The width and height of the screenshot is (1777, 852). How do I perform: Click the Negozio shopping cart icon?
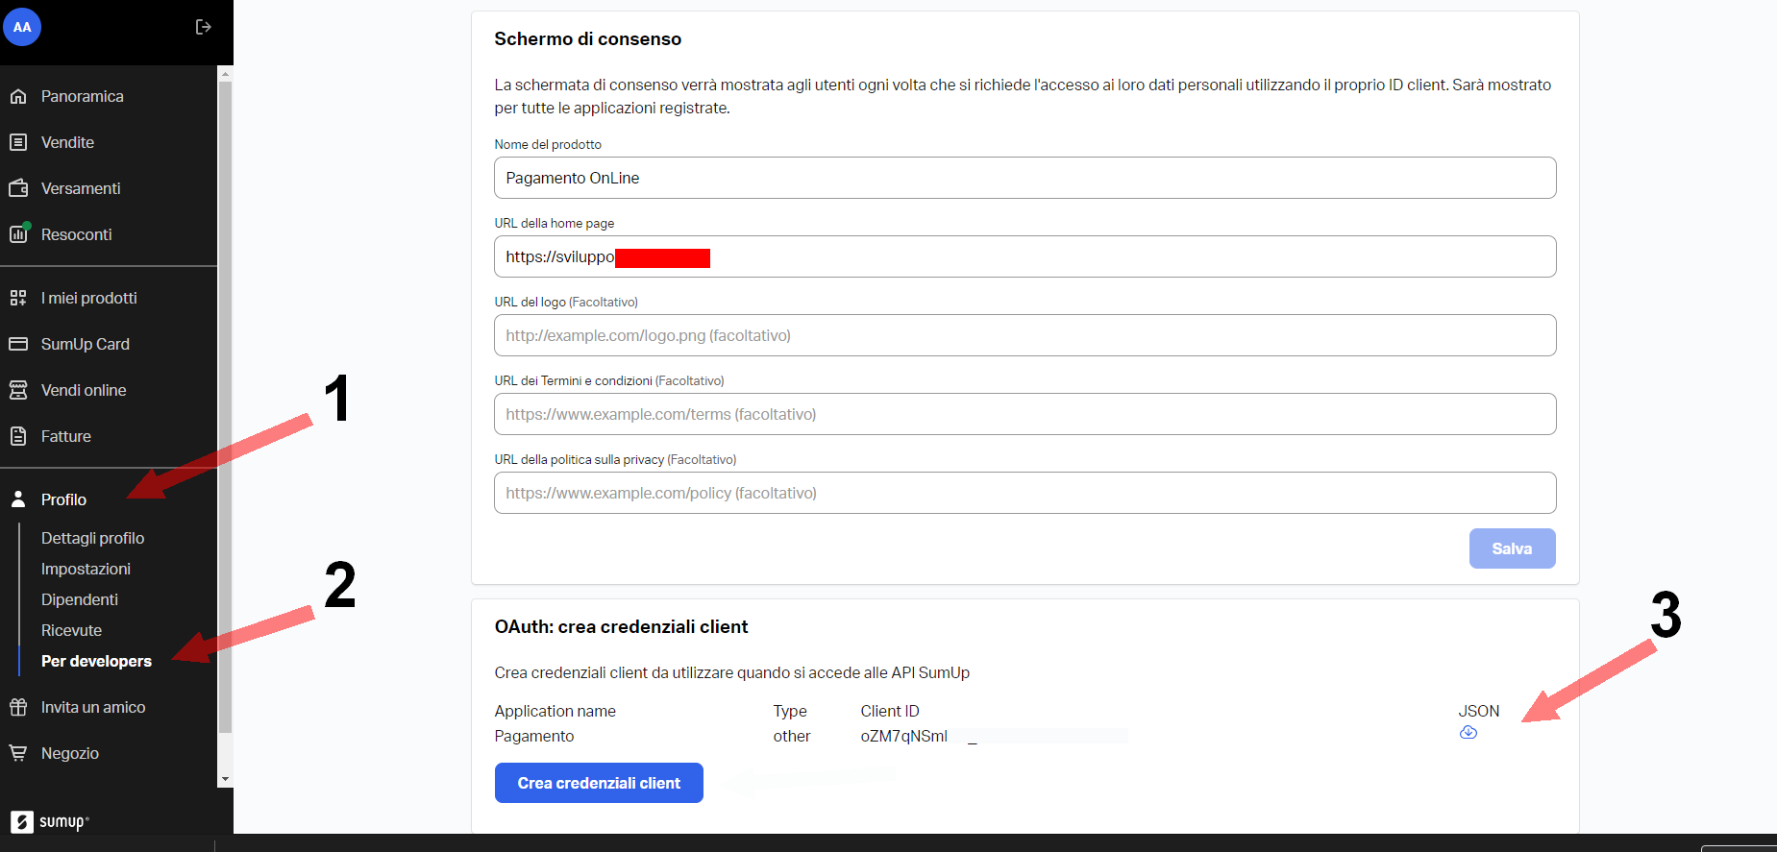click(18, 753)
